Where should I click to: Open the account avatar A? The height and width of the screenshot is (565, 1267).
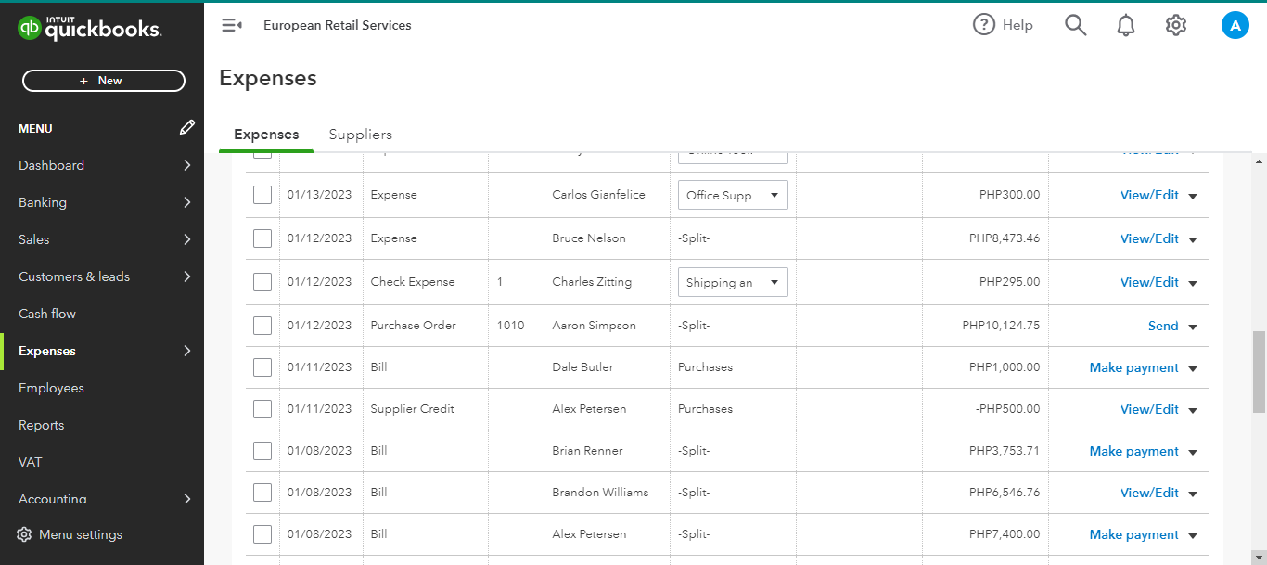coord(1235,26)
